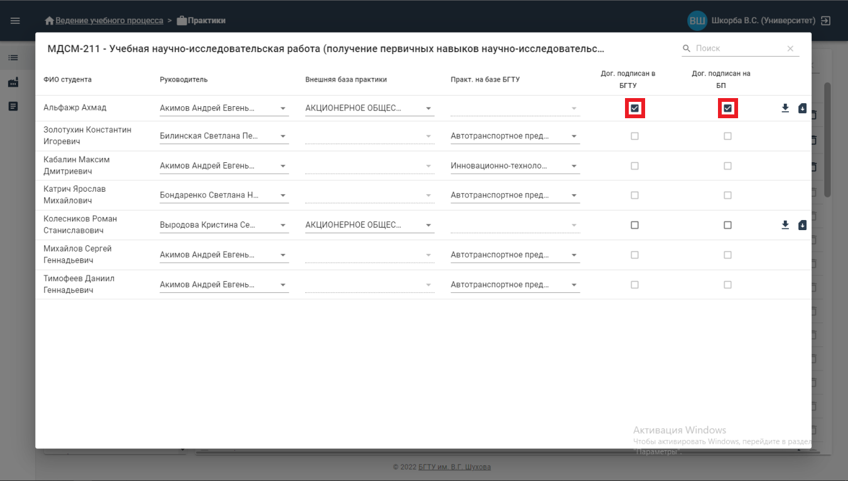Select student name Тимофеев Даниил Геннадьевич

[x=79, y=284]
